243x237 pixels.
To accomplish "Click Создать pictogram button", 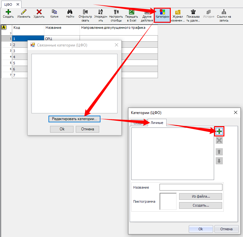I will tap(200, 205).
